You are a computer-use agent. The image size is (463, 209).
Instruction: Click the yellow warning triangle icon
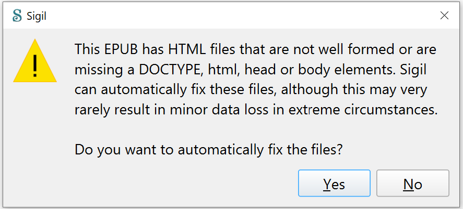pos(34,61)
